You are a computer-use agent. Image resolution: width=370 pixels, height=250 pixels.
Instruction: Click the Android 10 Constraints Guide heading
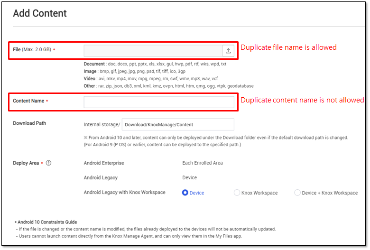click(x=47, y=222)
